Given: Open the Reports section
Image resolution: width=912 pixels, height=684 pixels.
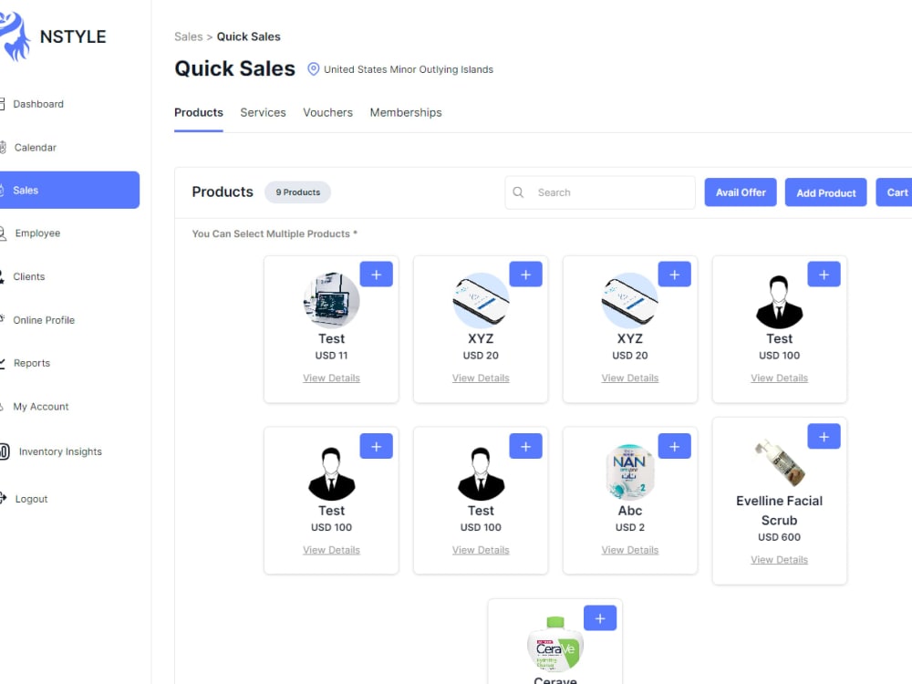Looking at the screenshot, I should [32, 363].
